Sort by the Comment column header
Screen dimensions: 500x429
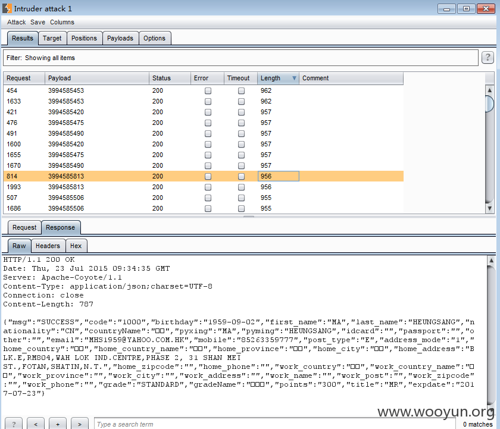[351, 78]
